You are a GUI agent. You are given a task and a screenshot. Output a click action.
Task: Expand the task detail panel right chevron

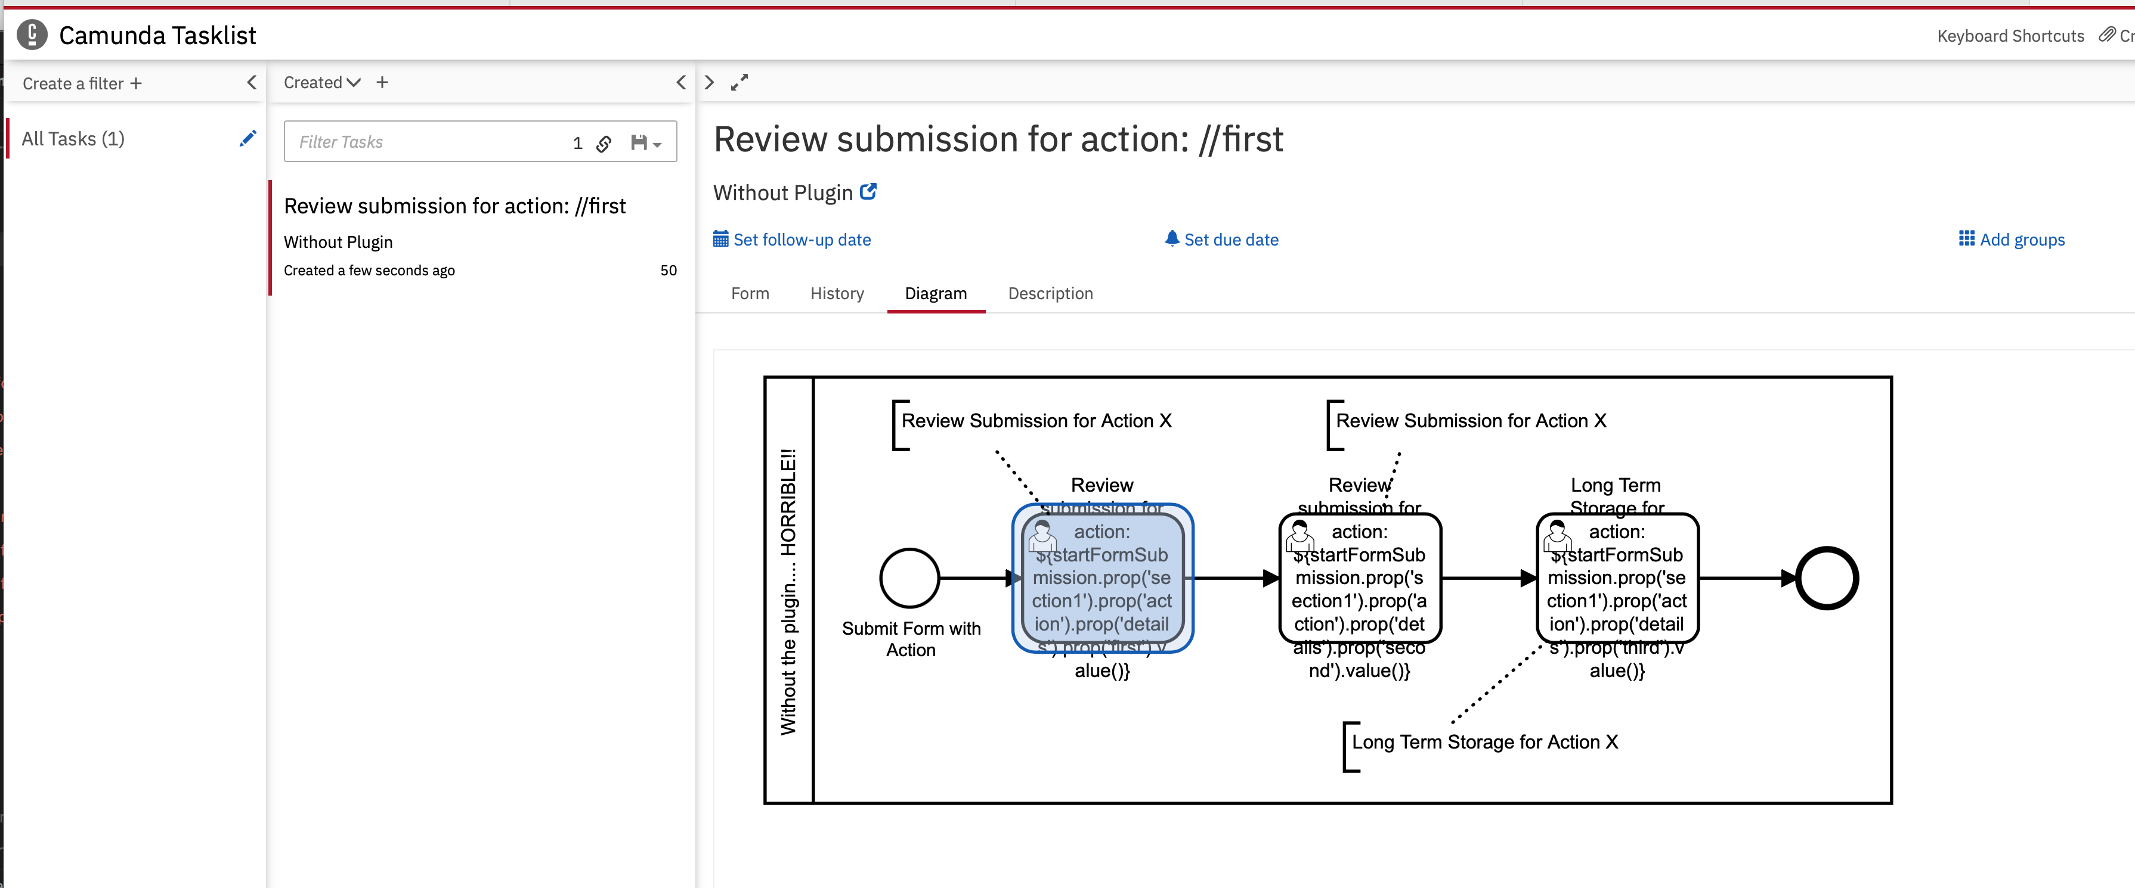[710, 82]
